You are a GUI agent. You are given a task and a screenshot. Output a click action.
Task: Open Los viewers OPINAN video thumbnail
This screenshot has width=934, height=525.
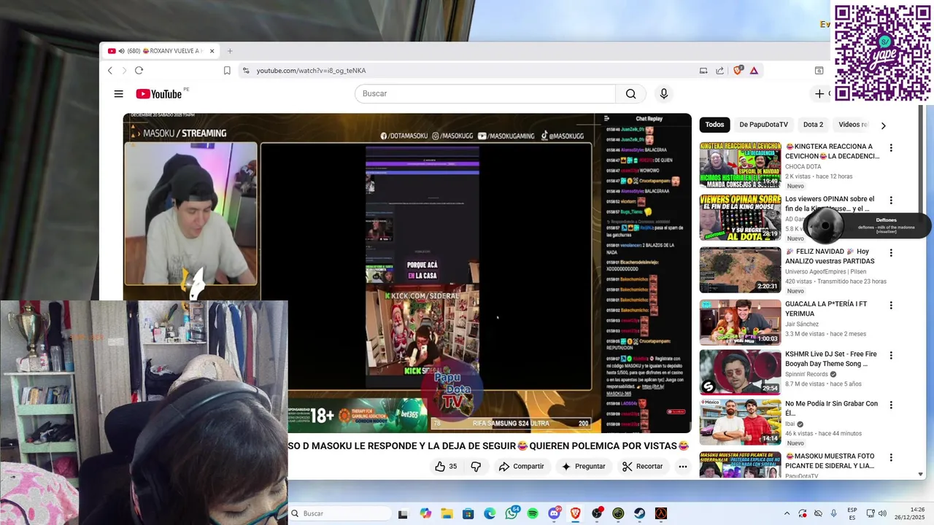pyautogui.click(x=740, y=217)
